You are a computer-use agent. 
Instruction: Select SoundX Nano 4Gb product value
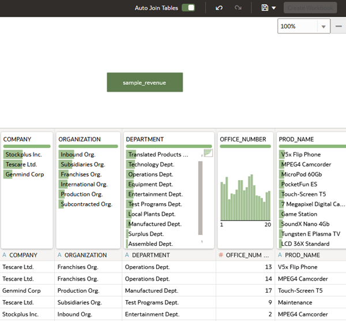[305, 224]
